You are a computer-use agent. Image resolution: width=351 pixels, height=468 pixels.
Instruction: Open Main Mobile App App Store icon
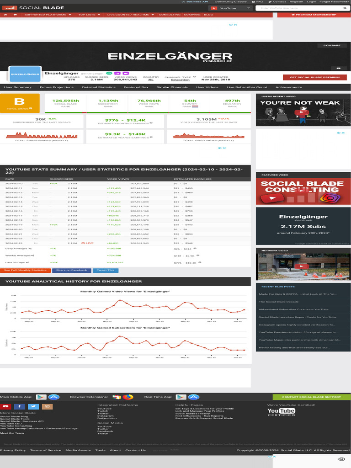click(54, 397)
